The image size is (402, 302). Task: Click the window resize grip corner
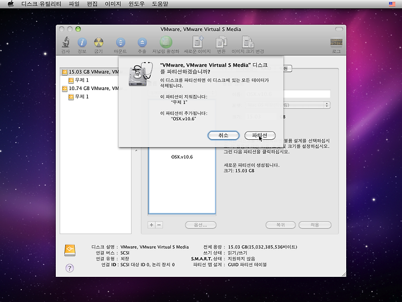pos(343,274)
